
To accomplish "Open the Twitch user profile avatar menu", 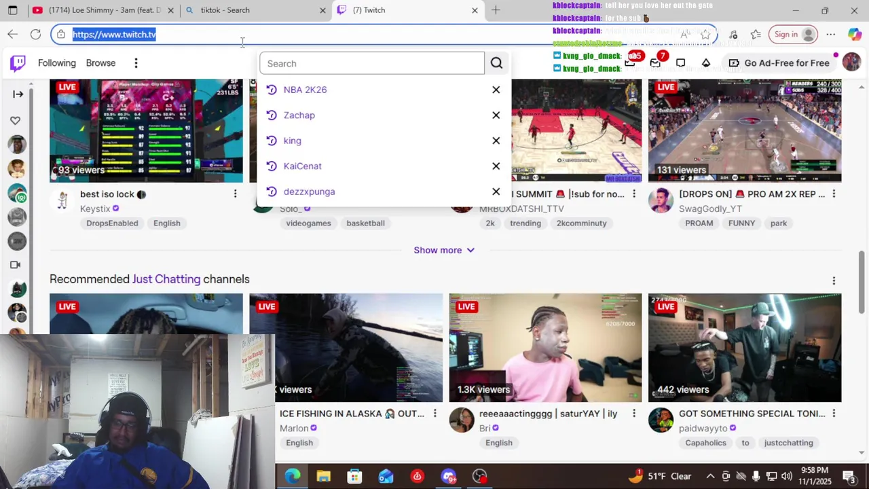I will coord(851,62).
